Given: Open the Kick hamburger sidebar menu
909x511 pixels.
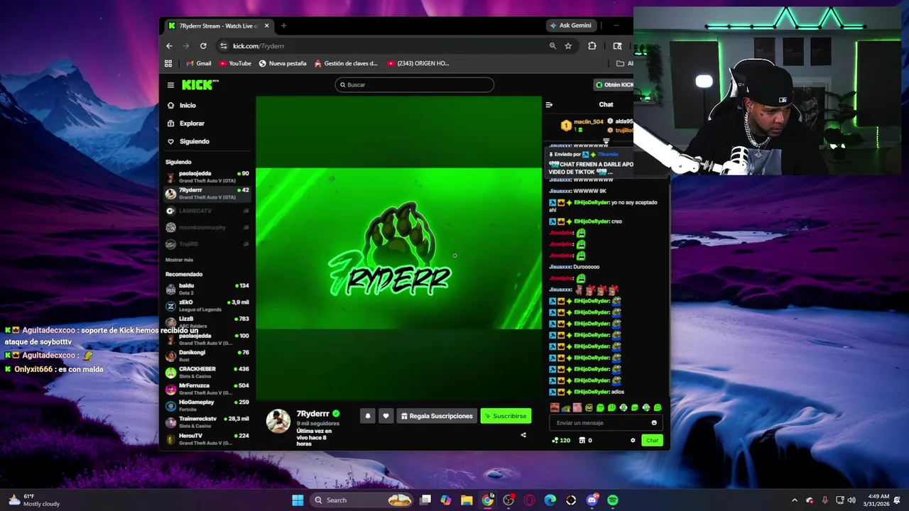Looking at the screenshot, I should point(170,85).
